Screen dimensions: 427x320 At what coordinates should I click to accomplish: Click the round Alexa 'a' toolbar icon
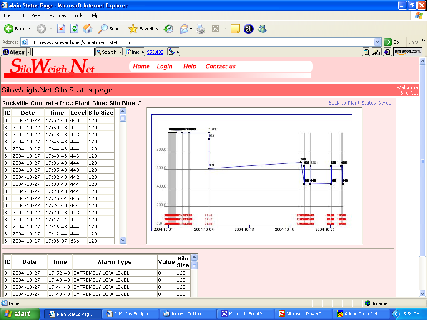click(248, 29)
